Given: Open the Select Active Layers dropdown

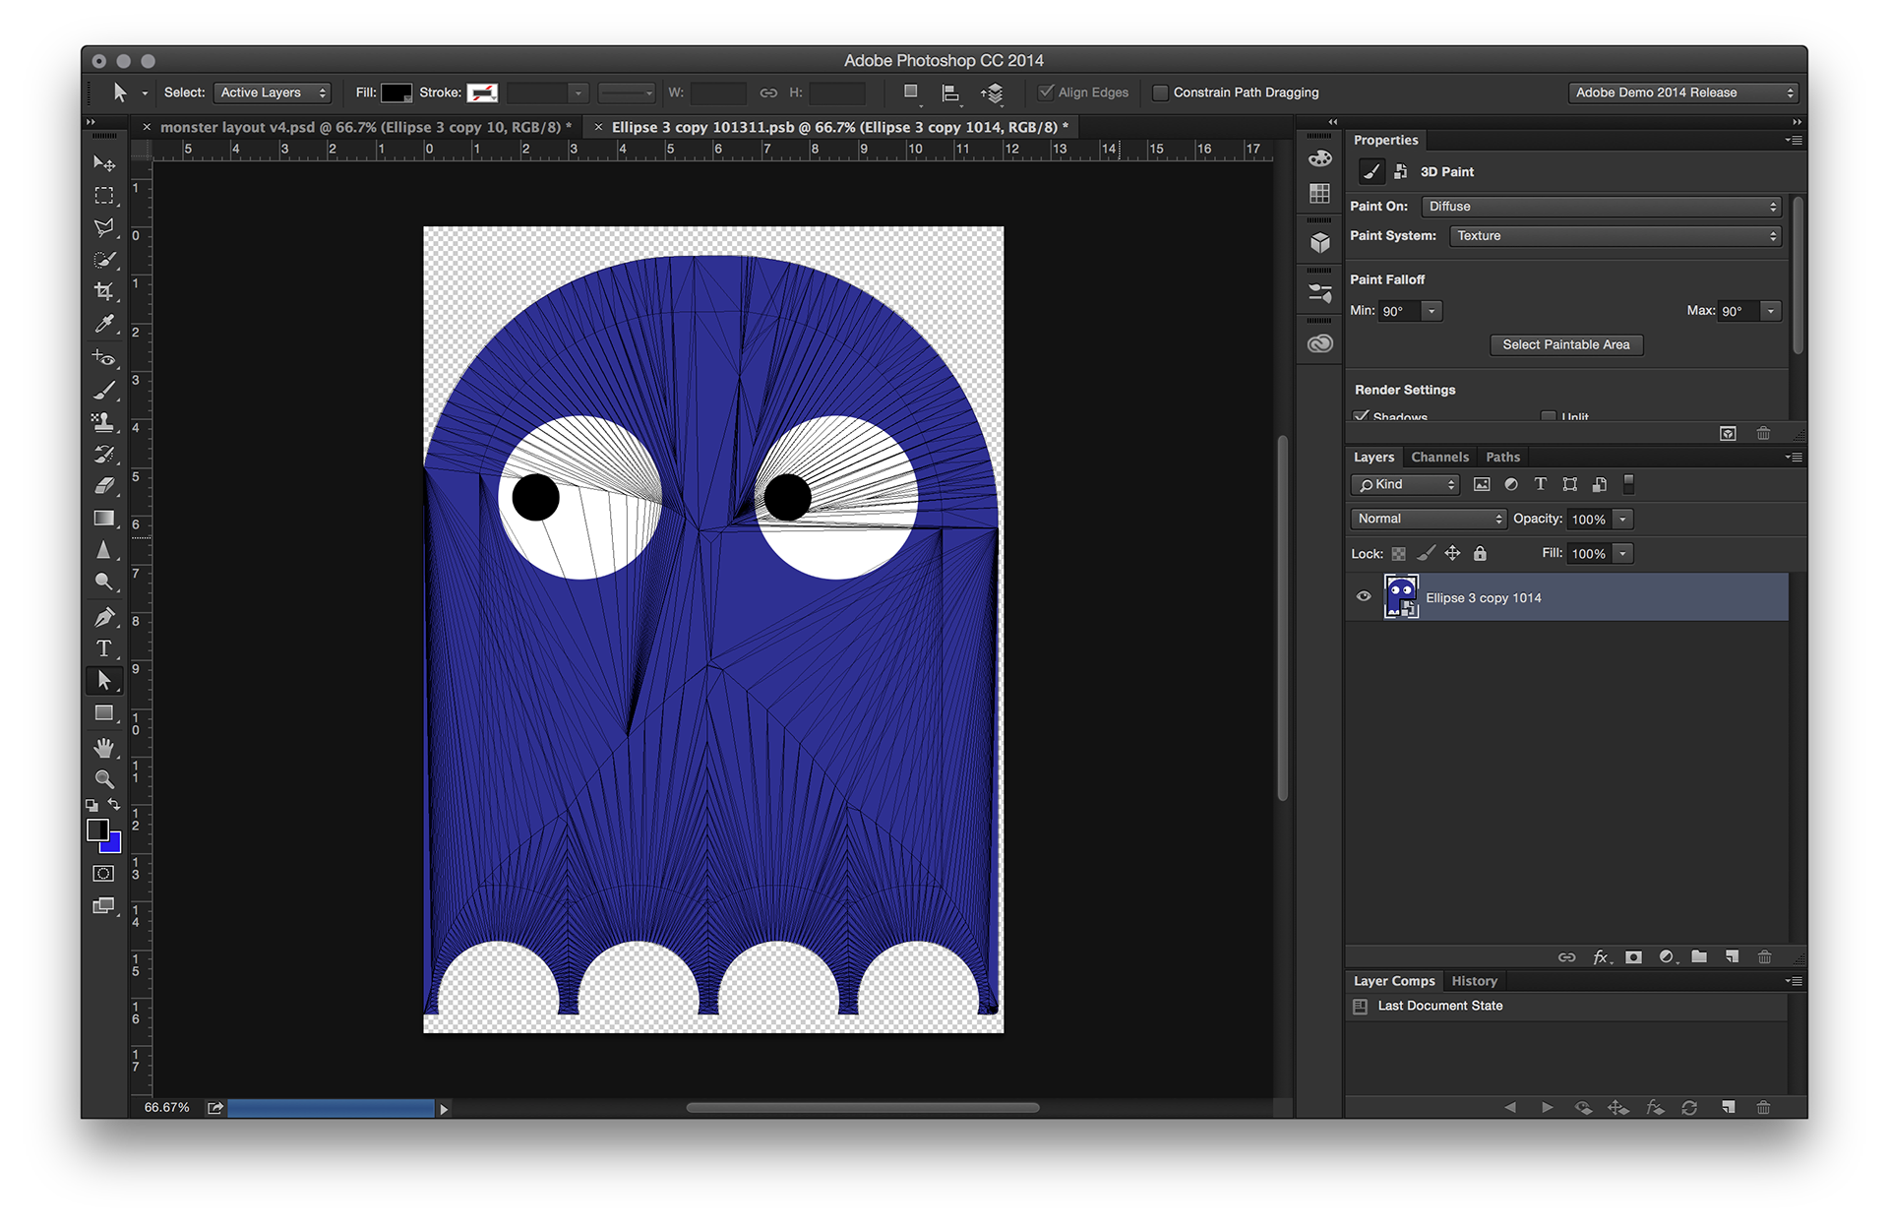Looking at the screenshot, I should click(x=273, y=92).
